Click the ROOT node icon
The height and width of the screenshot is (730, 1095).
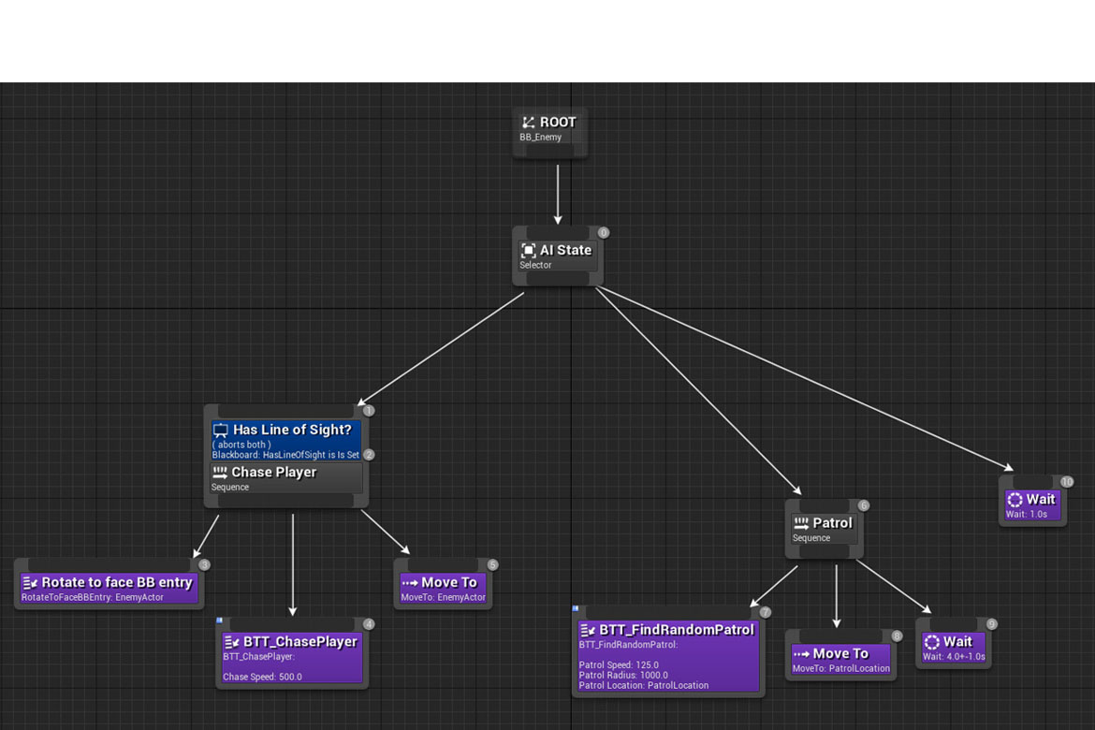529,123
